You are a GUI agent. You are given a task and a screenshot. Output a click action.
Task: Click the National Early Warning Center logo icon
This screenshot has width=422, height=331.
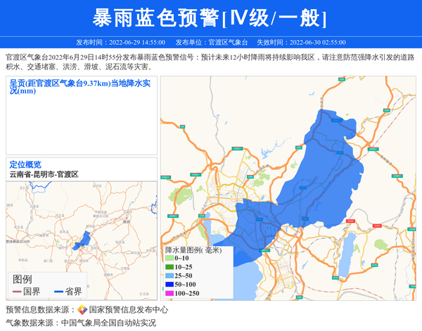82,310
